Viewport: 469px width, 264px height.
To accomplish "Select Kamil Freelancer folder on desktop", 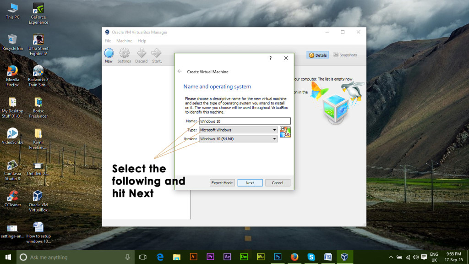I will (x=38, y=139).
